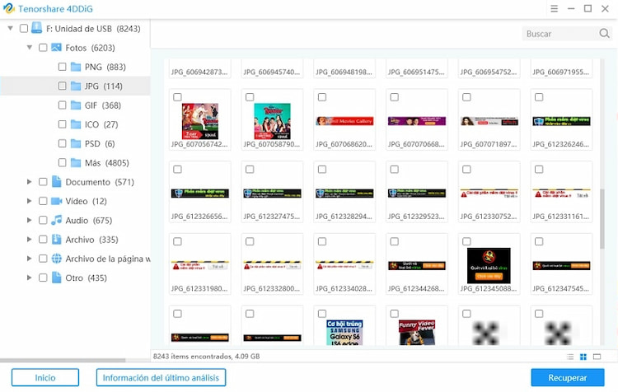The height and width of the screenshot is (392, 618).
Task: Click the Recuperar button
Action: (567, 377)
